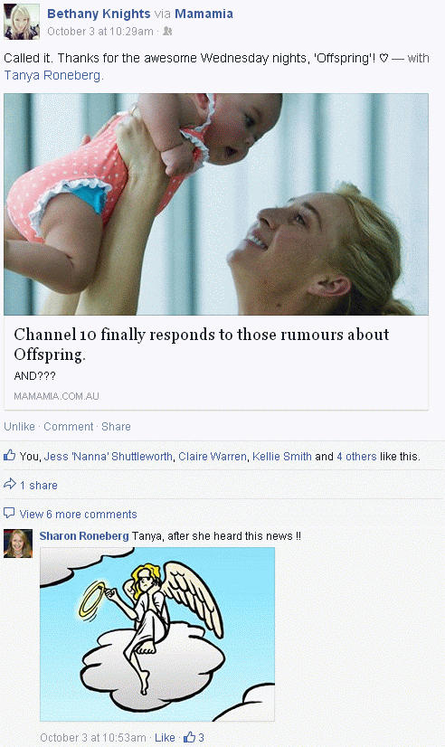Viewport: 445px width, 747px height.
Task: Click the share arrow icon
Action: 10,485
